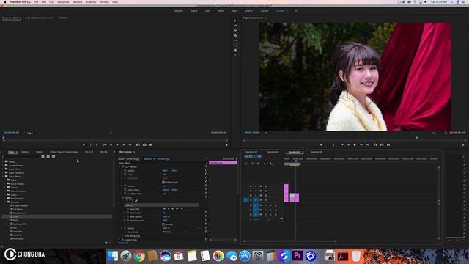The image size is (469, 264).
Task: Export frame from Program monitor
Action: tap(388, 145)
